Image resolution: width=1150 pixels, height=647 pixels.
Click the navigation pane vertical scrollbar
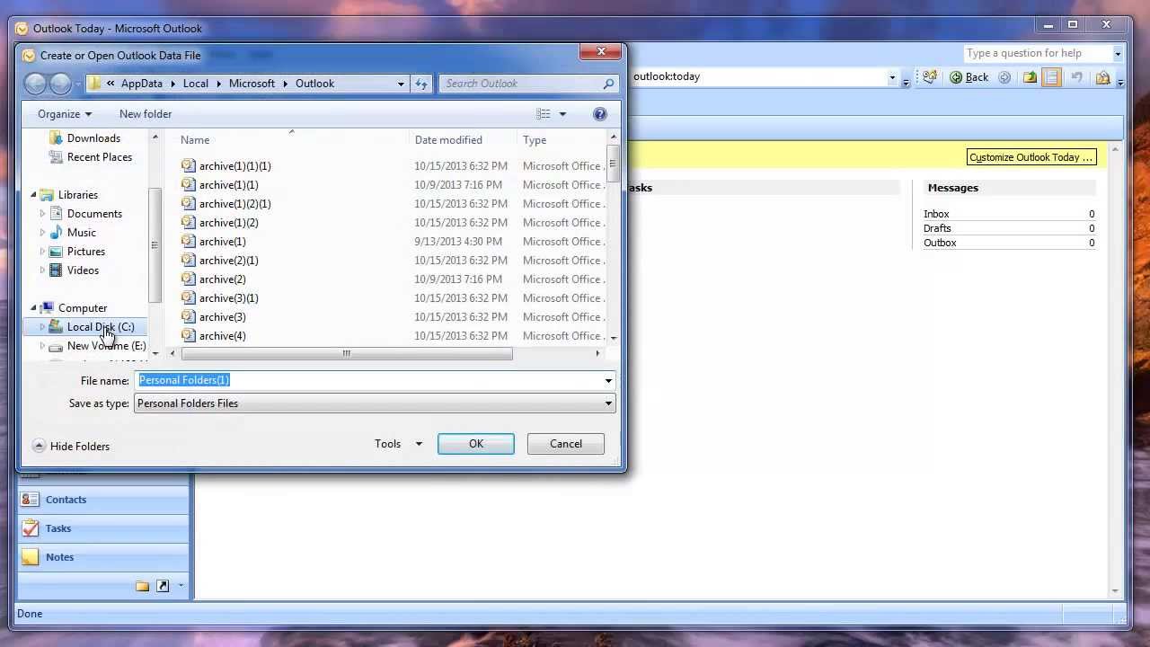click(155, 245)
